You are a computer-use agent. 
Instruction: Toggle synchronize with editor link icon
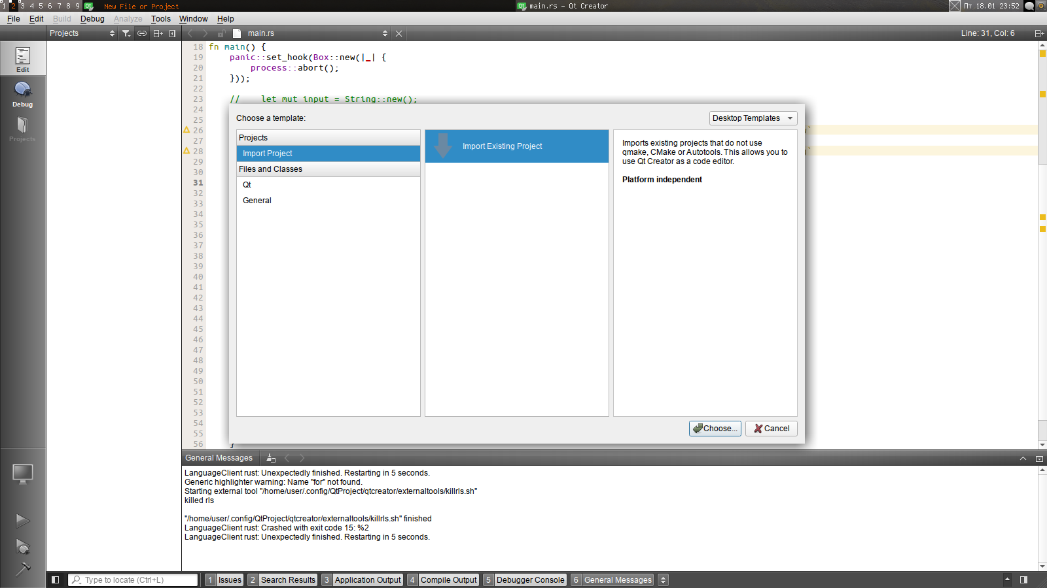(x=142, y=33)
